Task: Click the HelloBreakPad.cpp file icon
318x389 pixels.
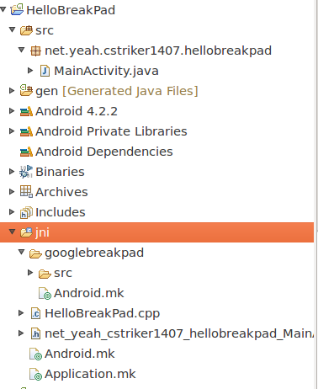Action: point(35,313)
